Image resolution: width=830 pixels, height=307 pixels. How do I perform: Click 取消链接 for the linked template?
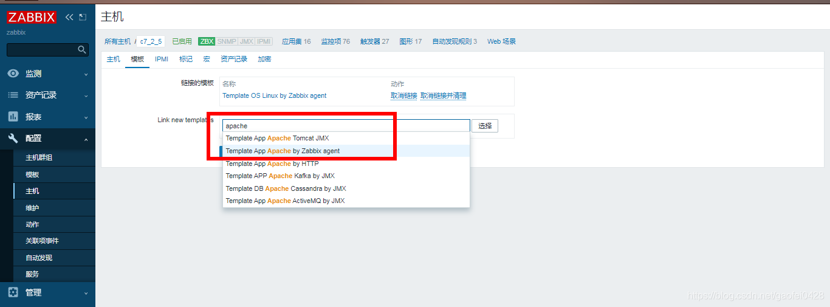[404, 95]
